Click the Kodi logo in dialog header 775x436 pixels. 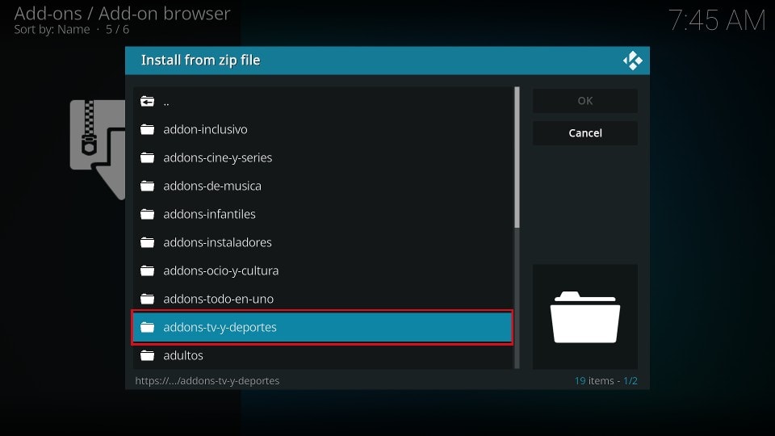pos(633,61)
